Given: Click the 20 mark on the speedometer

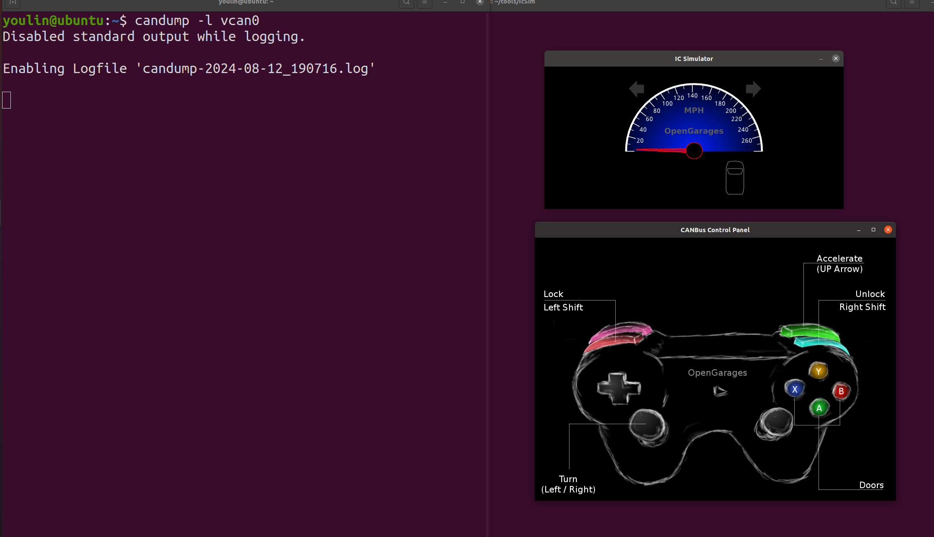Looking at the screenshot, I should tap(640, 141).
